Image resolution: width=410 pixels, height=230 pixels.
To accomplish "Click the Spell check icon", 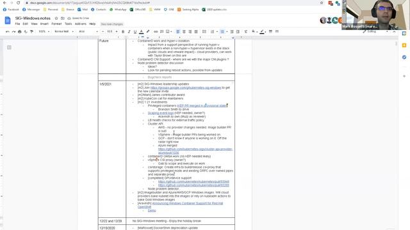I will (x=26, y=31).
